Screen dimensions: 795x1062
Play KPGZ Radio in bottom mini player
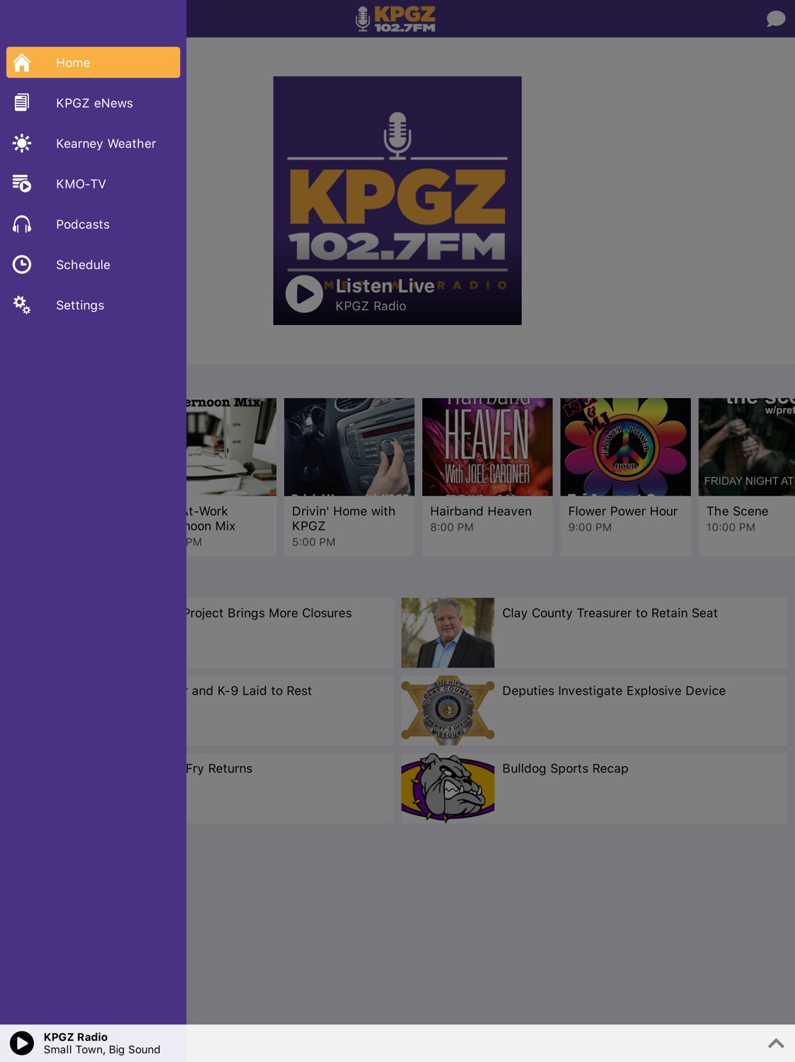(x=22, y=1043)
